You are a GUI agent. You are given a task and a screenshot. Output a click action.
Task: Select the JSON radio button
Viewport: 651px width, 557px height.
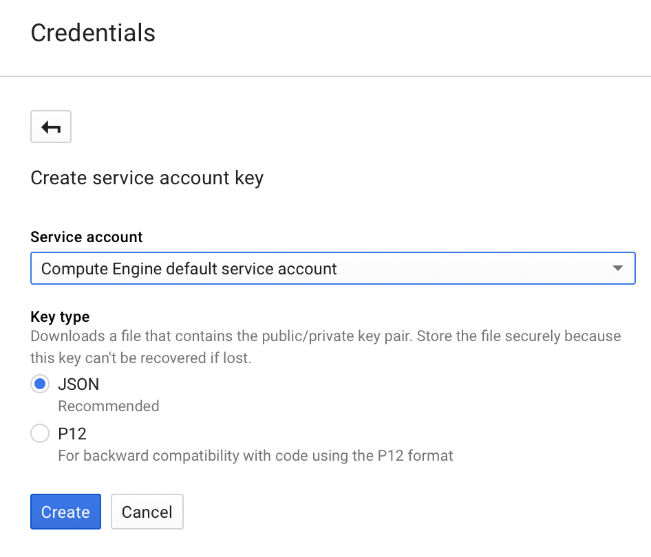40,384
